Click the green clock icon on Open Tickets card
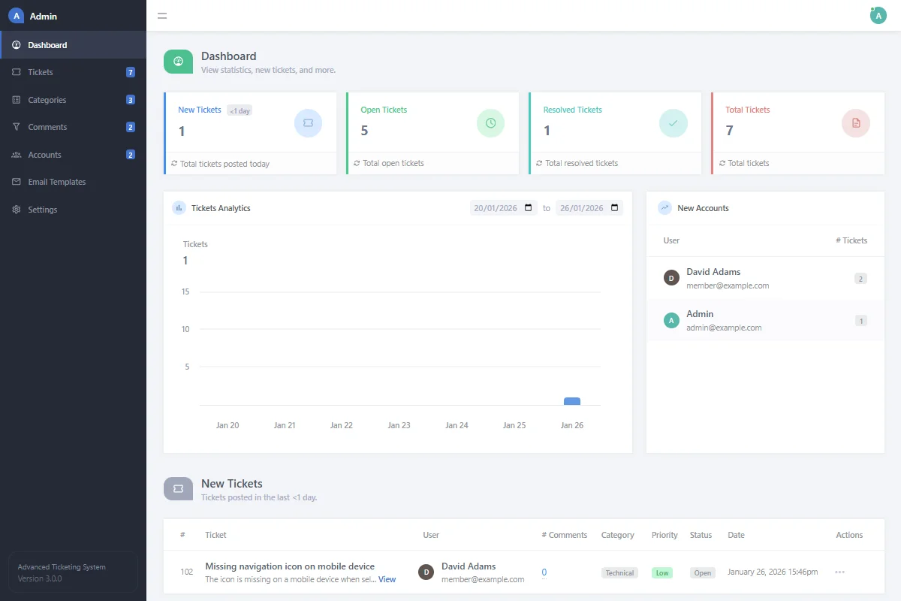901x601 pixels. coord(490,122)
